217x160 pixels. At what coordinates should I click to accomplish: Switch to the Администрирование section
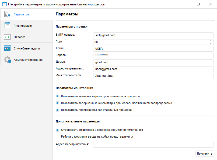click(28, 60)
